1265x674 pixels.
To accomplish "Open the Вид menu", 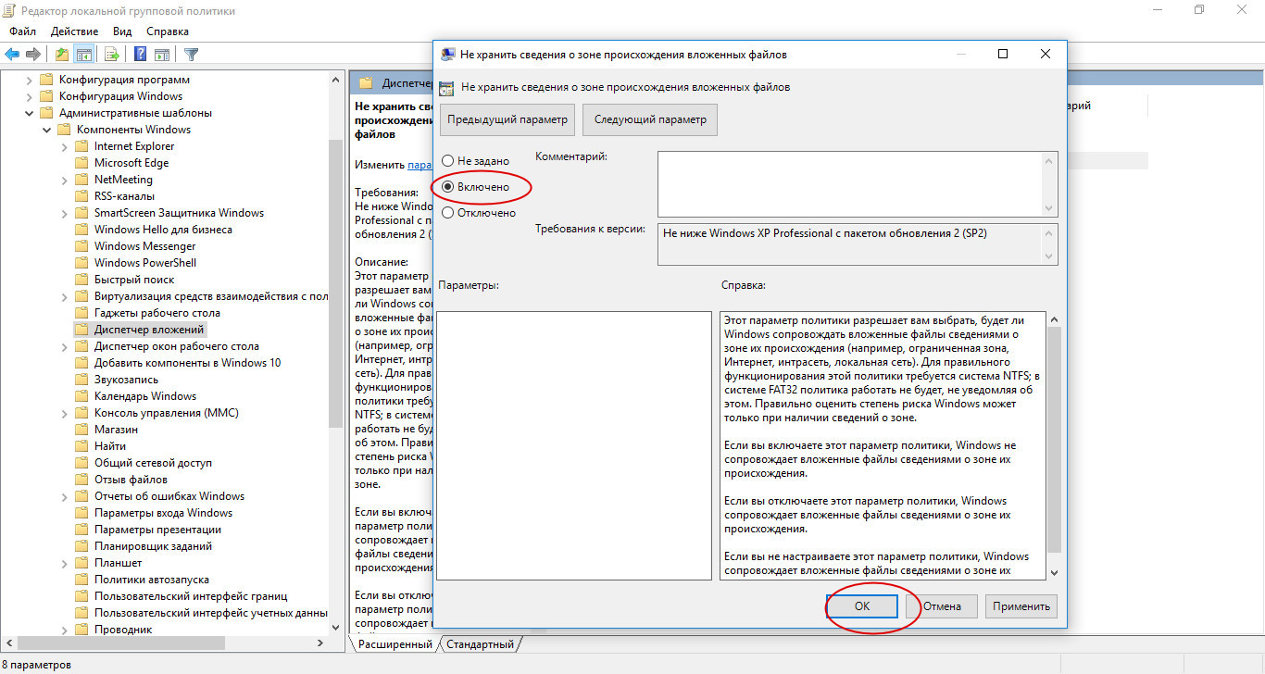I will coord(122,31).
